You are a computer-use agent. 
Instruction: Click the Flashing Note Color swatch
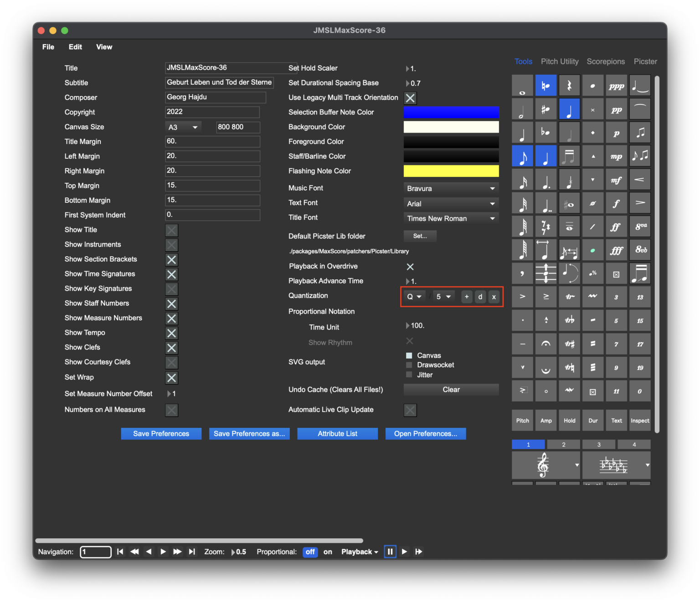(451, 171)
